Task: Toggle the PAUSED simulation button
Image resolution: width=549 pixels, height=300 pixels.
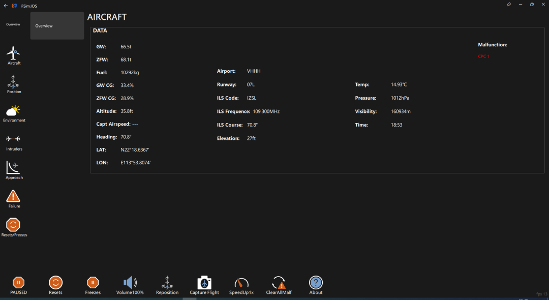Action: tap(18, 283)
